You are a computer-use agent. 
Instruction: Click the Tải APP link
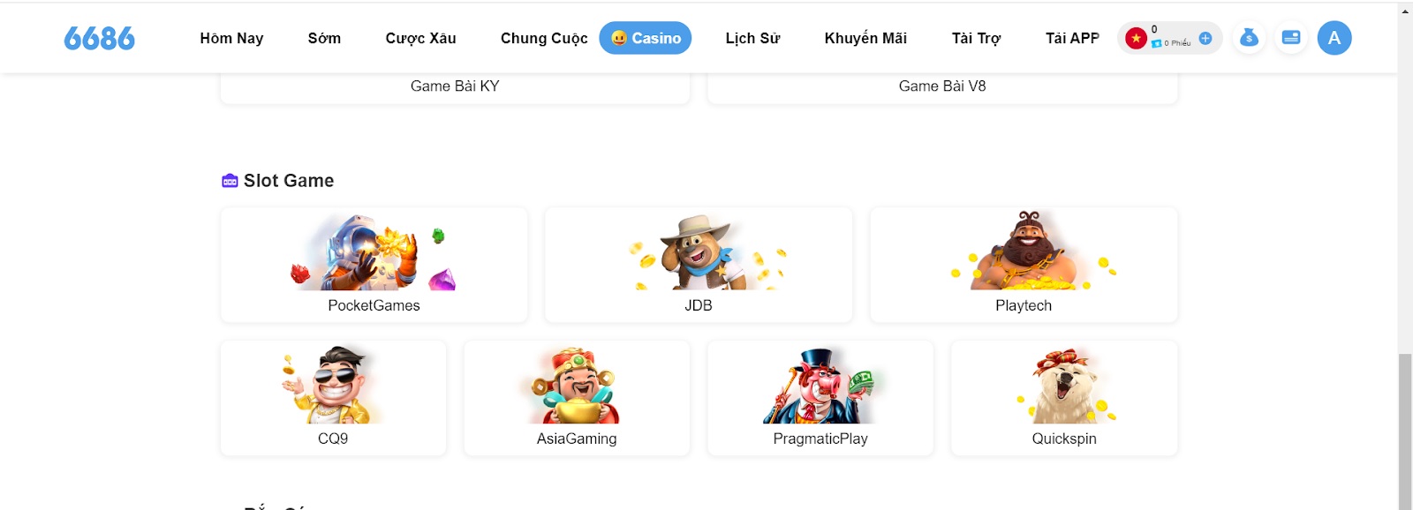point(1072,38)
